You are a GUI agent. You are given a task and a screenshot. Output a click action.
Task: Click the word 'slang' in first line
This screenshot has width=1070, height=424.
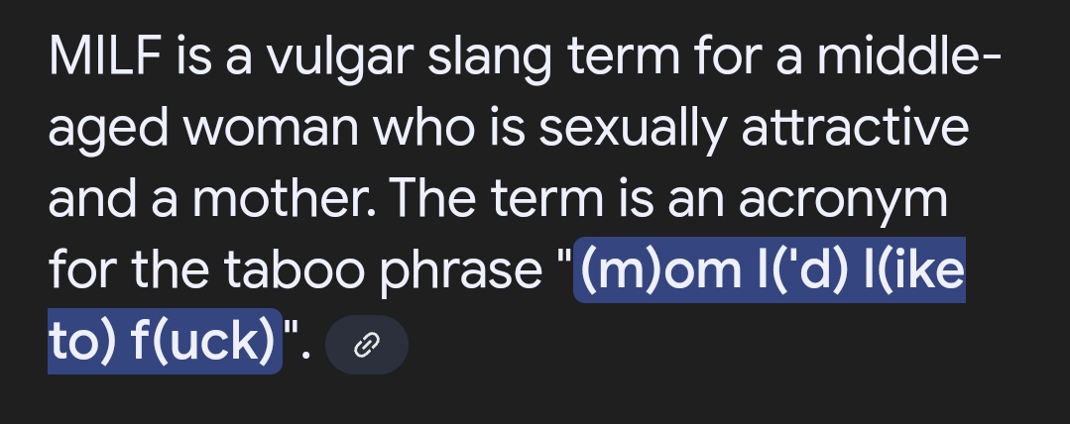pyautogui.click(x=489, y=57)
